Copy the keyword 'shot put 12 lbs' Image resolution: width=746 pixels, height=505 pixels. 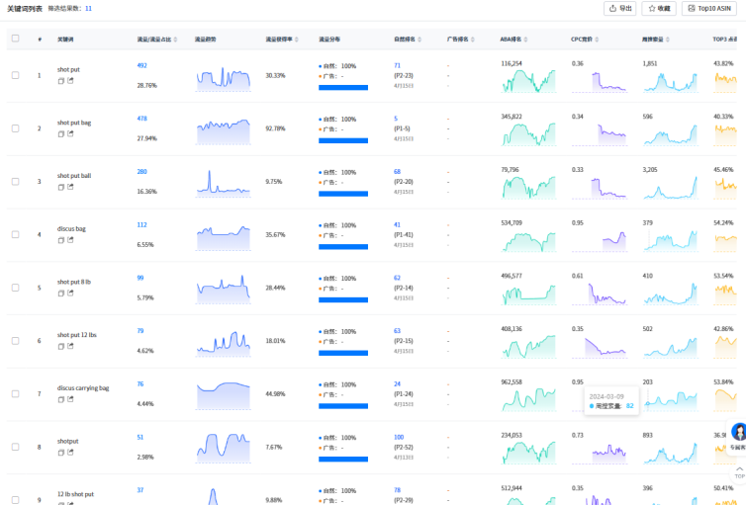tap(61, 347)
